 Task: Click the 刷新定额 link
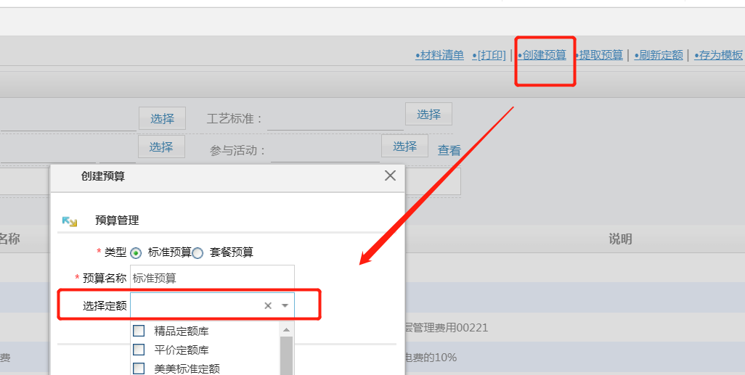coord(659,55)
